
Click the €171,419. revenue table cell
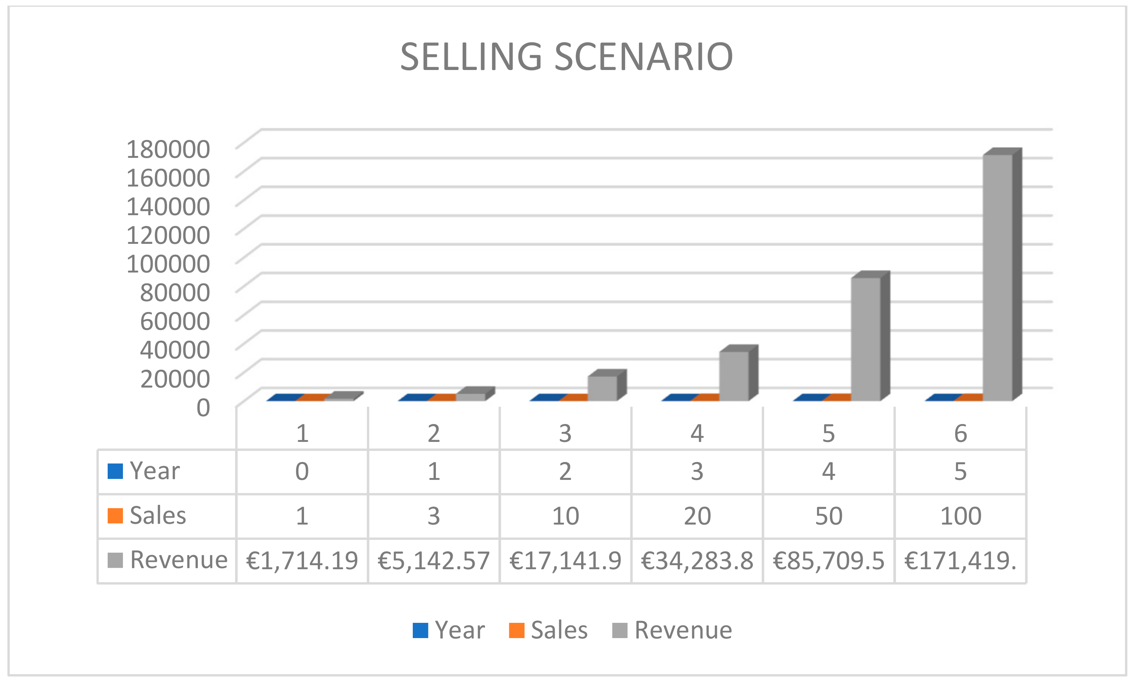click(x=960, y=561)
